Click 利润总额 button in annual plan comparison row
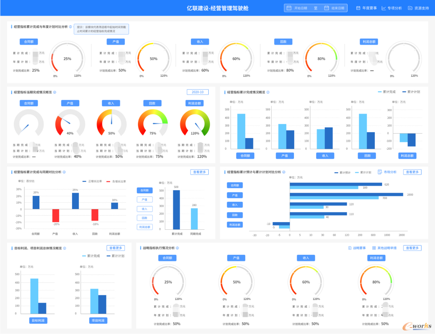The height and width of the screenshot is (334, 435). [x=369, y=42]
